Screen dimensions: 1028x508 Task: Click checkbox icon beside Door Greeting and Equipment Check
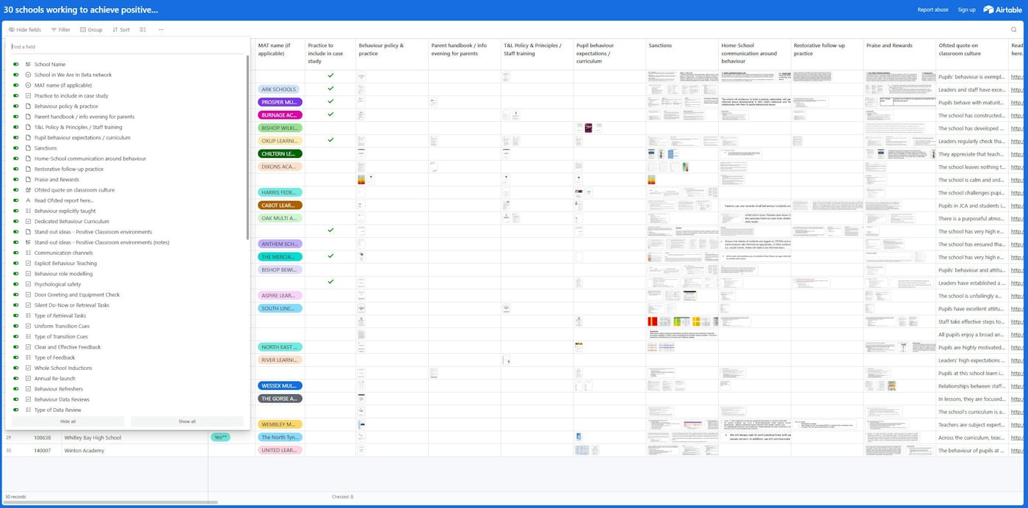(x=28, y=294)
